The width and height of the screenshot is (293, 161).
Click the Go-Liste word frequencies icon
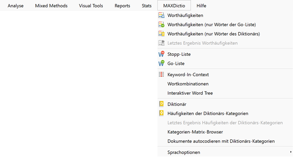(x=161, y=24)
